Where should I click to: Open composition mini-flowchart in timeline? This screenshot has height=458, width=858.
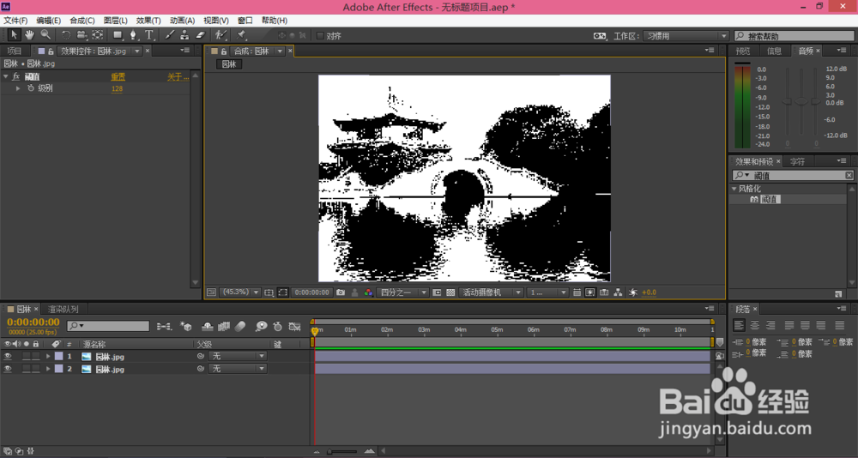point(164,327)
